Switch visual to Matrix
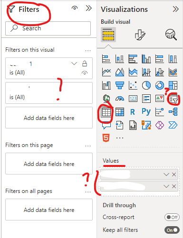Viewport: 183px width, 238px height. (x=119, y=112)
